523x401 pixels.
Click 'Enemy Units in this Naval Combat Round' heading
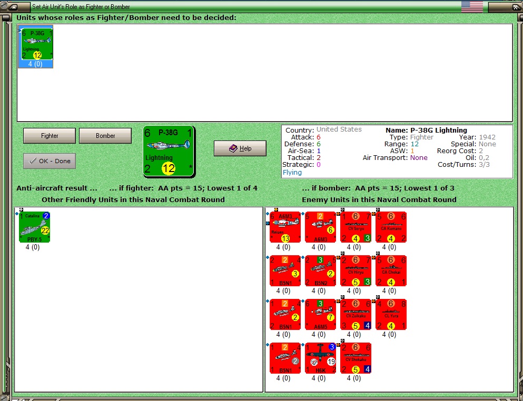(379, 199)
